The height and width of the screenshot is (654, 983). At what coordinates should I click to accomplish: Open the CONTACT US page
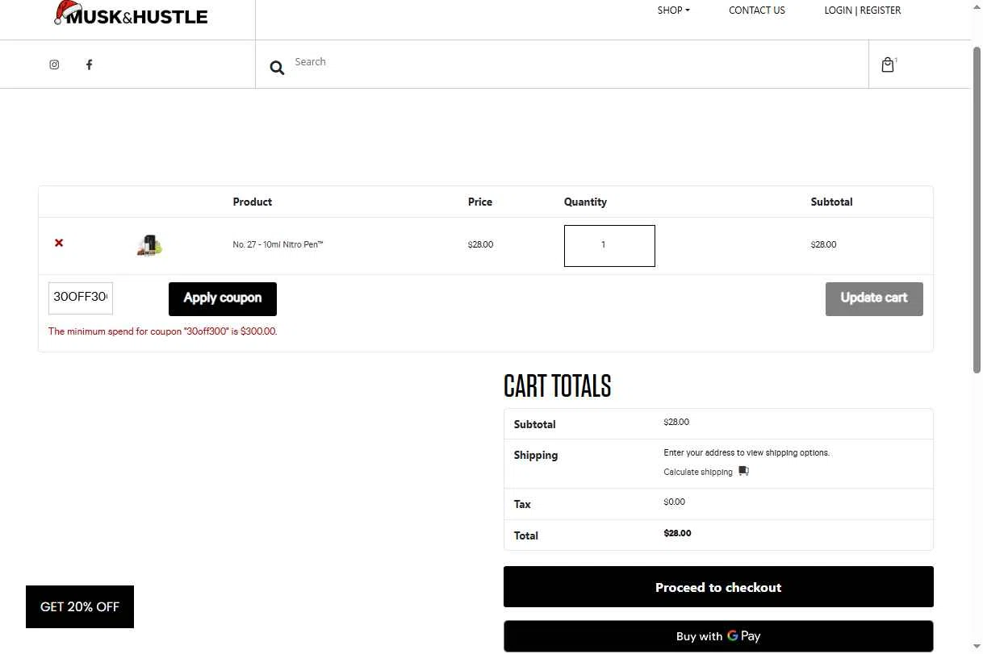(756, 10)
